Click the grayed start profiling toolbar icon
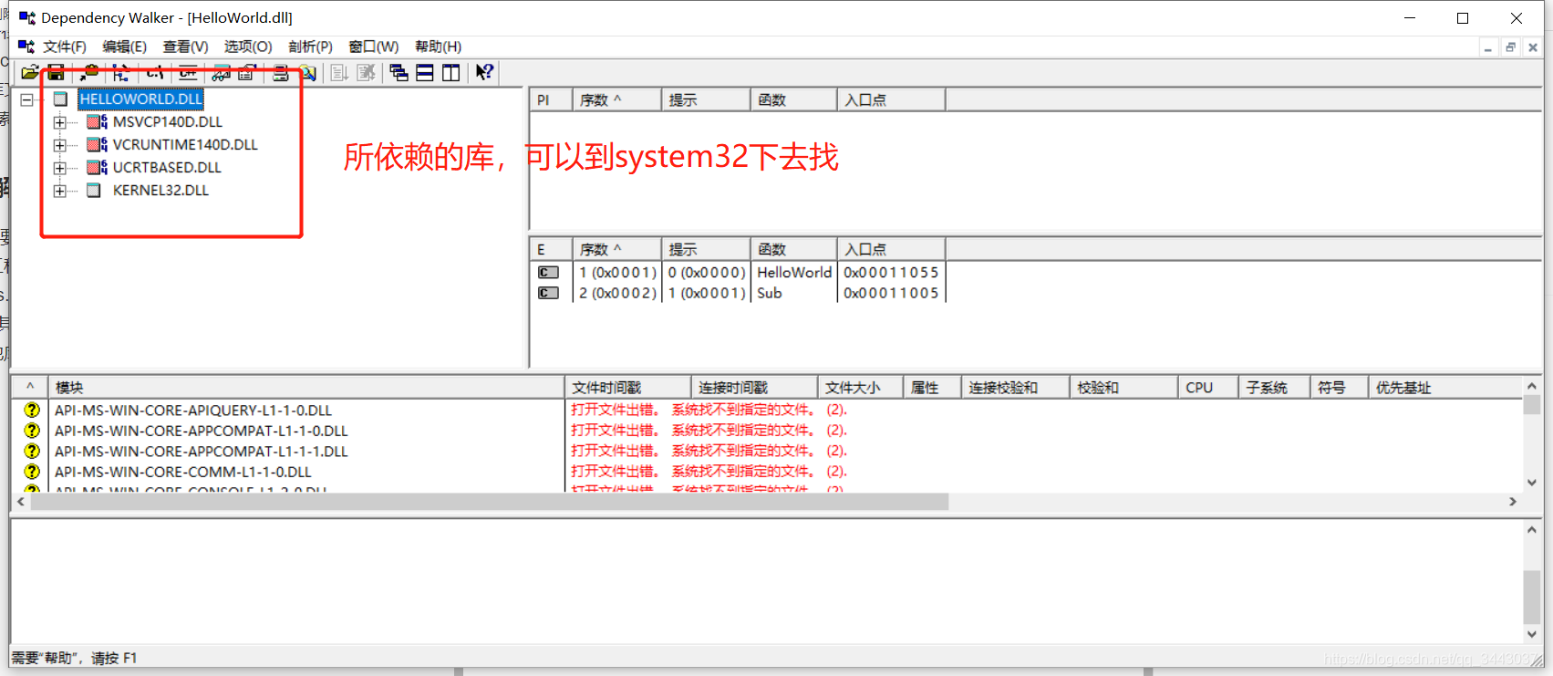Screen dimensions: 1553x676 click(339, 73)
